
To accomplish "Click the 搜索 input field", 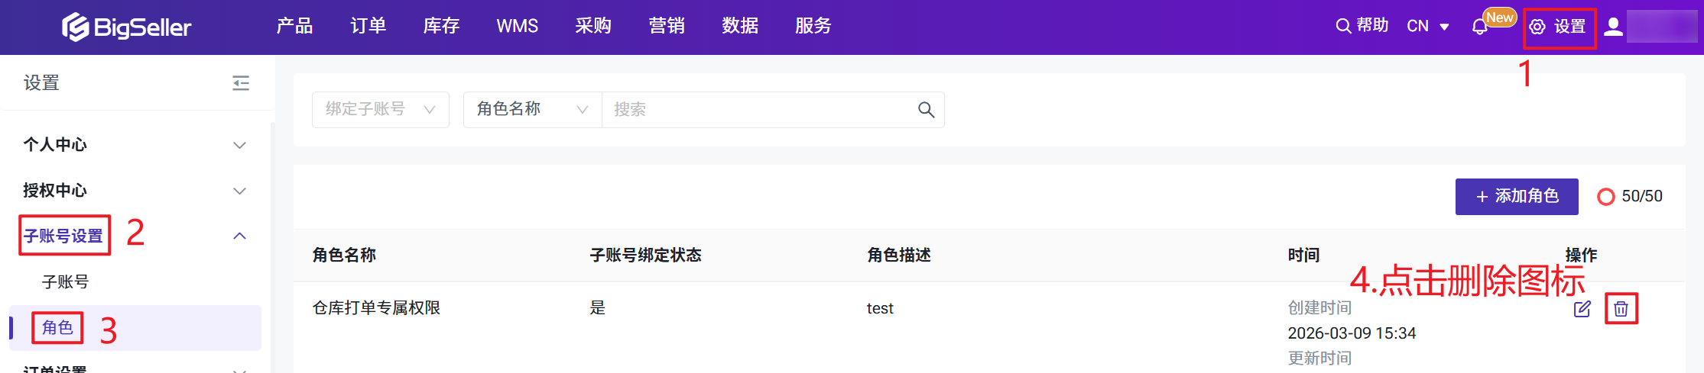I will [x=757, y=110].
